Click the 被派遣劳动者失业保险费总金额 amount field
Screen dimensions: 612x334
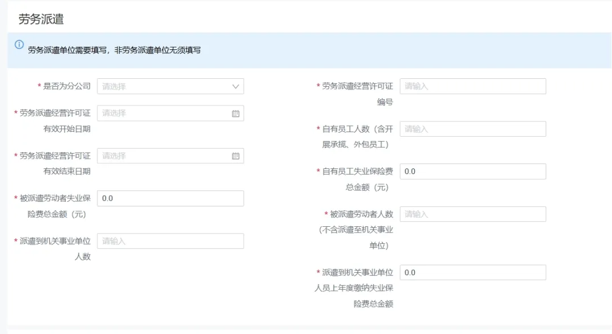coord(170,198)
